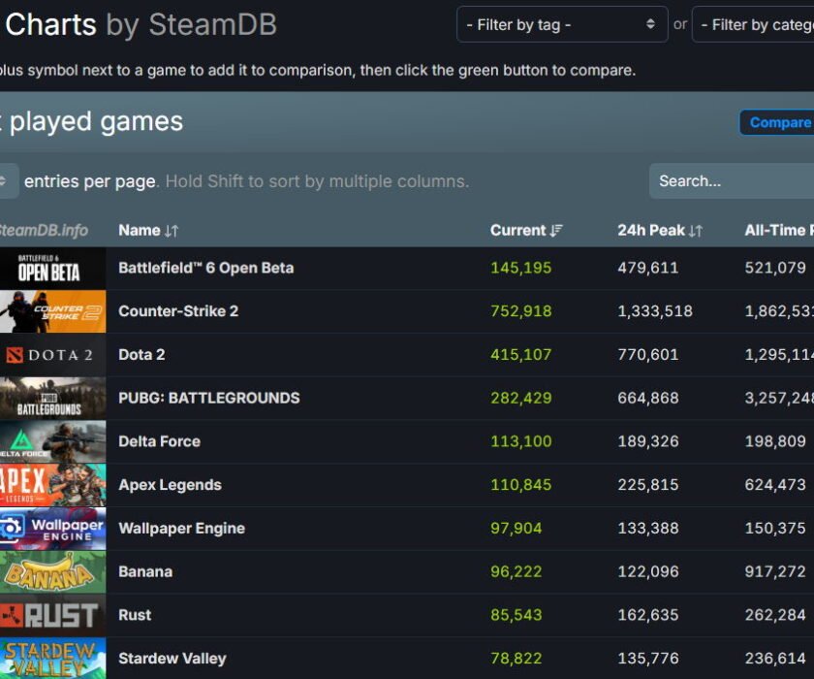Open the Filter by tag dropdown

[562, 24]
